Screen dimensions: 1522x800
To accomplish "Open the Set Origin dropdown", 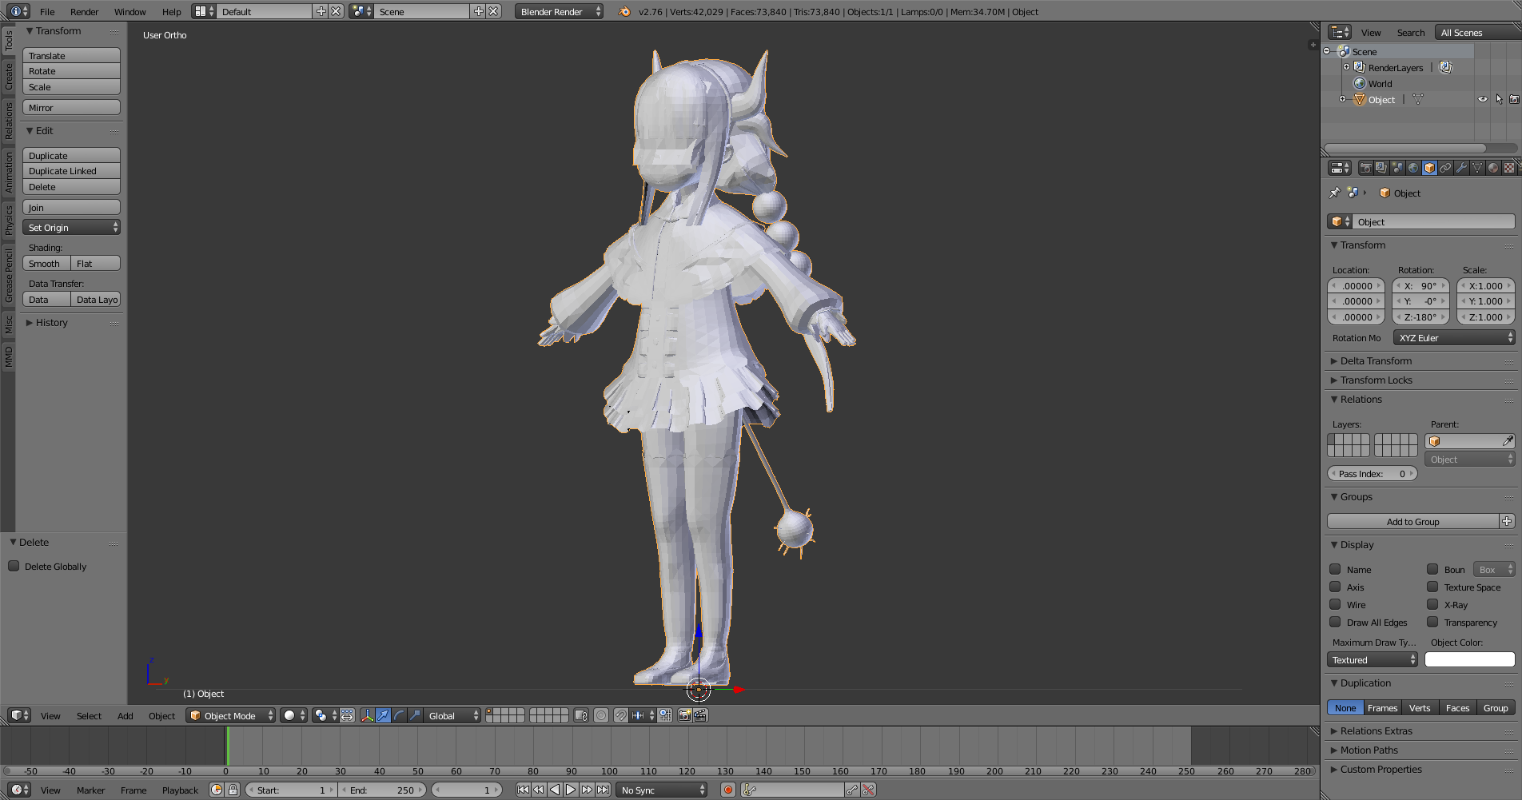I will click(x=71, y=227).
